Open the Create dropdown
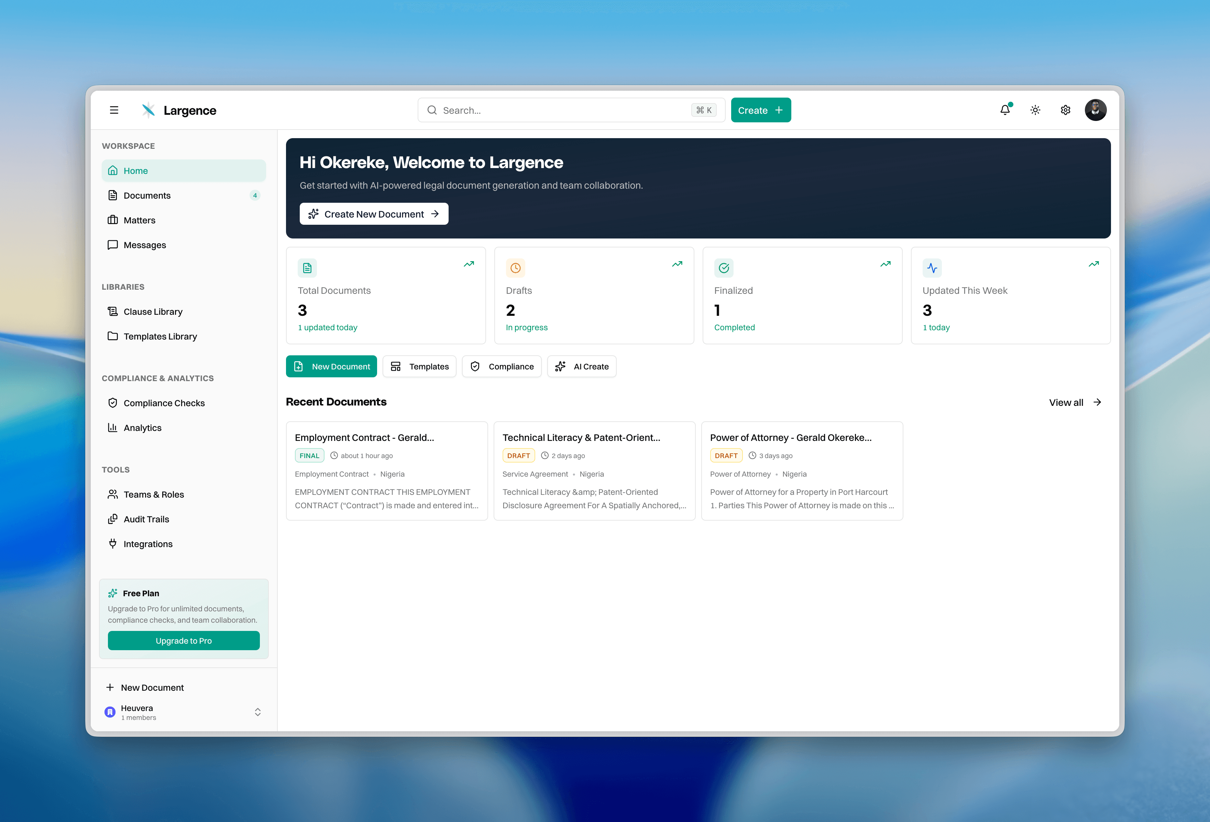Screen dimensions: 1210x822 760,110
